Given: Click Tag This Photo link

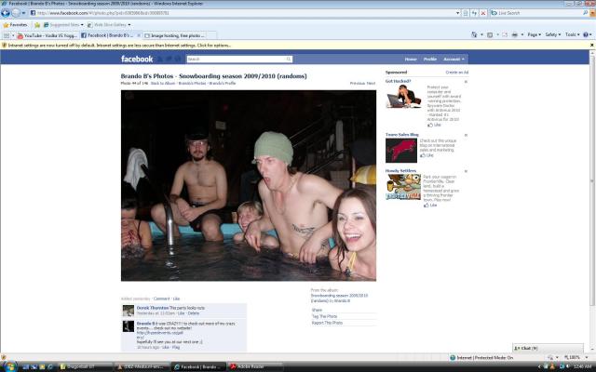Looking at the screenshot, I should tap(324, 316).
